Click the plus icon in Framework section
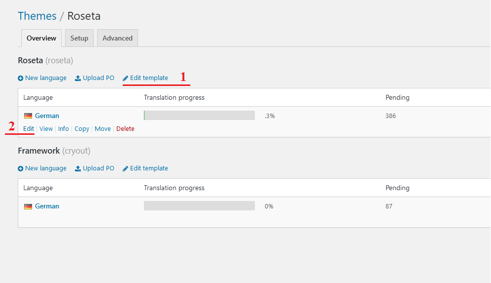The image size is (491, 283). click(x=20, y=168)
